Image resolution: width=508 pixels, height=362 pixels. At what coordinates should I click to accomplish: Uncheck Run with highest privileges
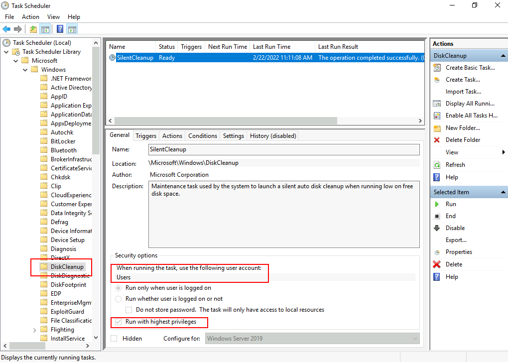pos(118,322)
